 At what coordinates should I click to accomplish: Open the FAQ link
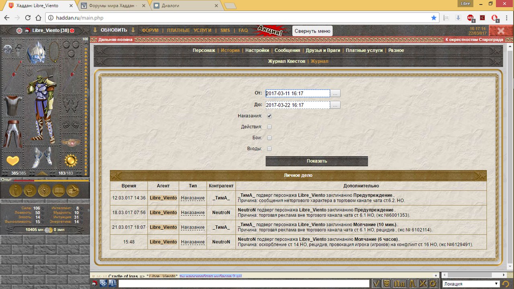coord(243,31)
